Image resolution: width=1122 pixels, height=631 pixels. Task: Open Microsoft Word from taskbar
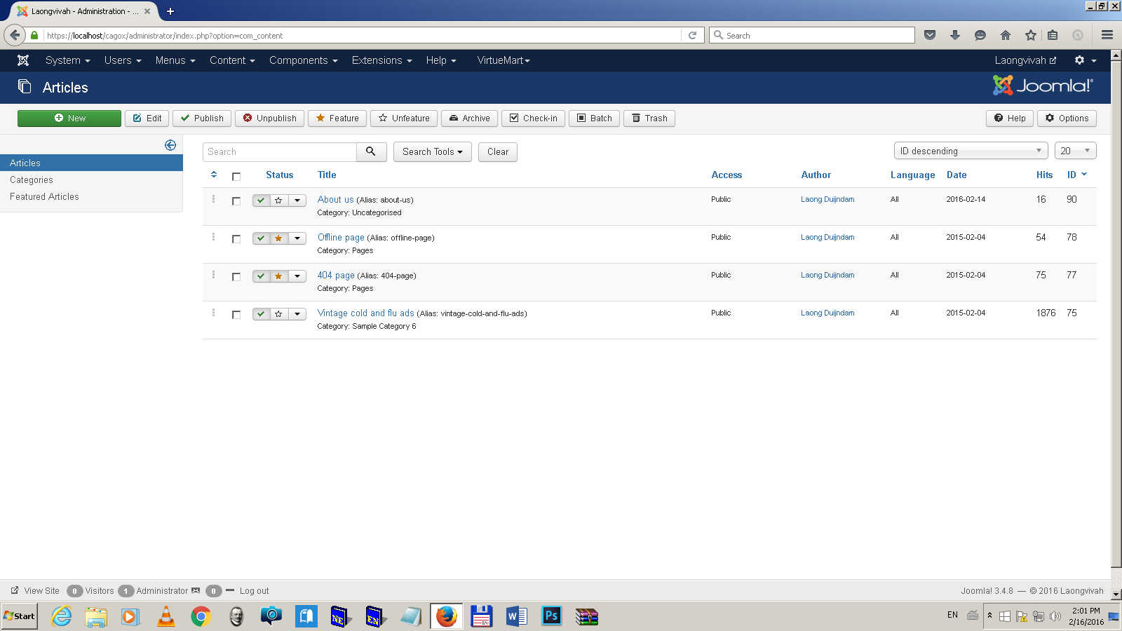coord(516,617)
